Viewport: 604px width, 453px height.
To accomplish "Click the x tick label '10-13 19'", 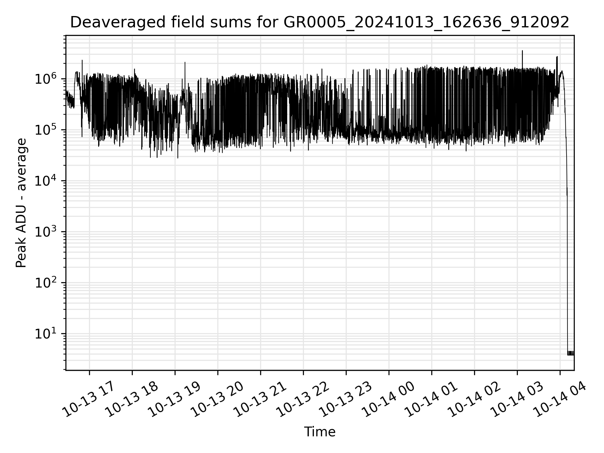I will [x=175, y=399].
